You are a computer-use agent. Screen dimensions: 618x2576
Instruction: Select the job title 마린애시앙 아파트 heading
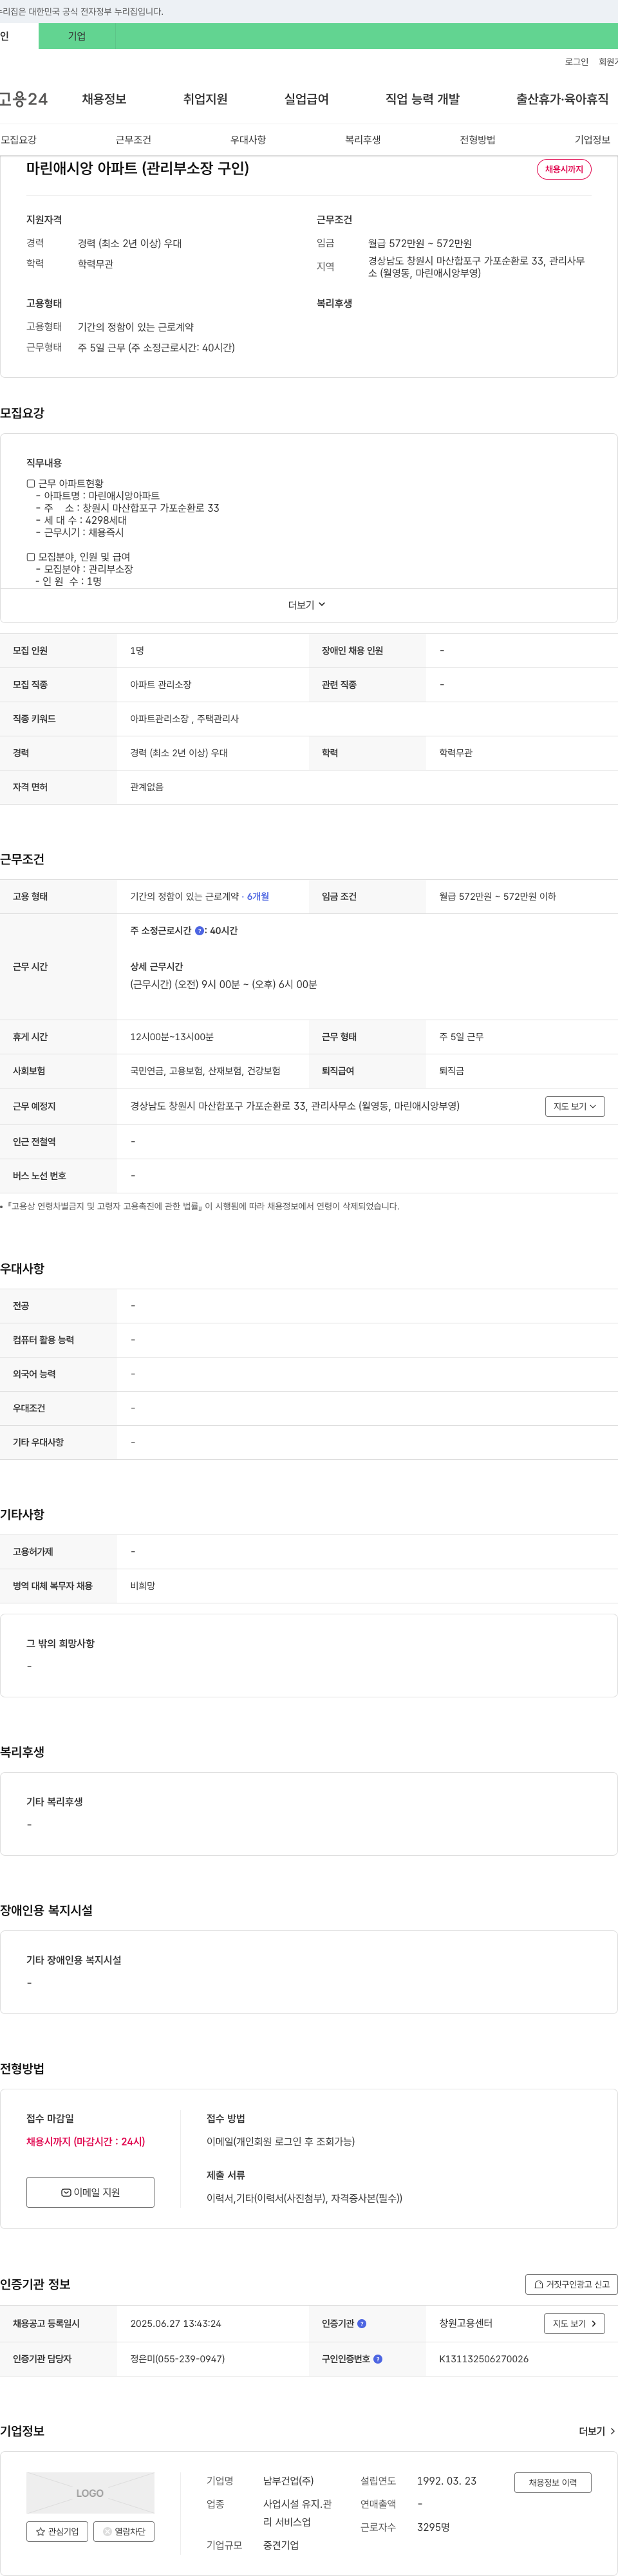[x=137, y=168]
